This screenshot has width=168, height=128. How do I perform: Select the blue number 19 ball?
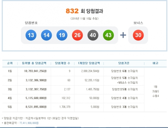(x=62, y=35)
